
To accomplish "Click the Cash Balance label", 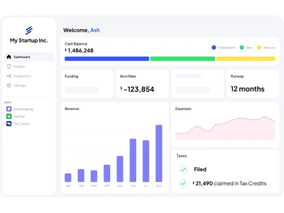I will click(x=76, y=44).
